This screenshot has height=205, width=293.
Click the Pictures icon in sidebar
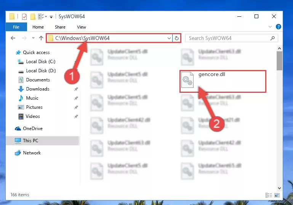21,107
